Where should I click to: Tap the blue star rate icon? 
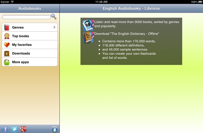(55, 130)
